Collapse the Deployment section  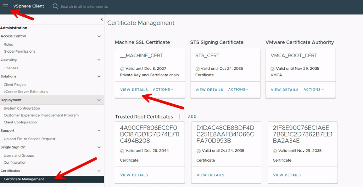pos(99,100)
